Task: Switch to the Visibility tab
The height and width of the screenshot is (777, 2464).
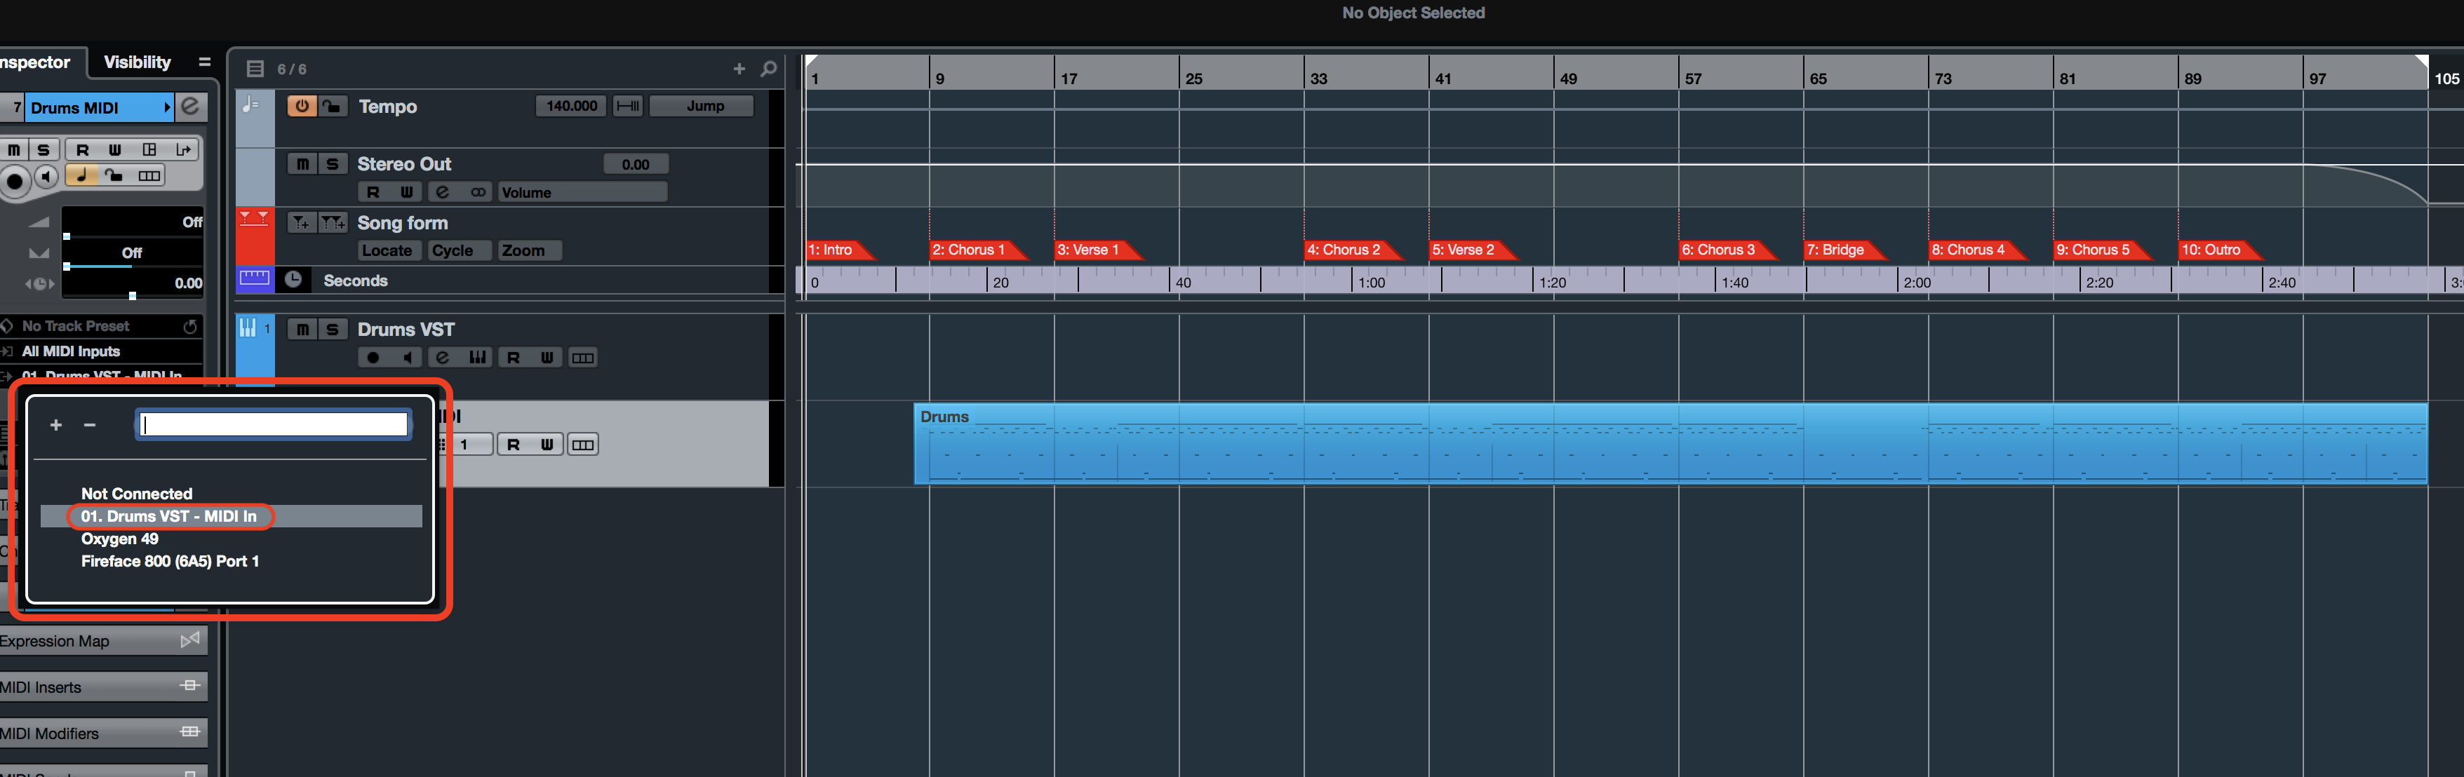Action: coord(137,62)
